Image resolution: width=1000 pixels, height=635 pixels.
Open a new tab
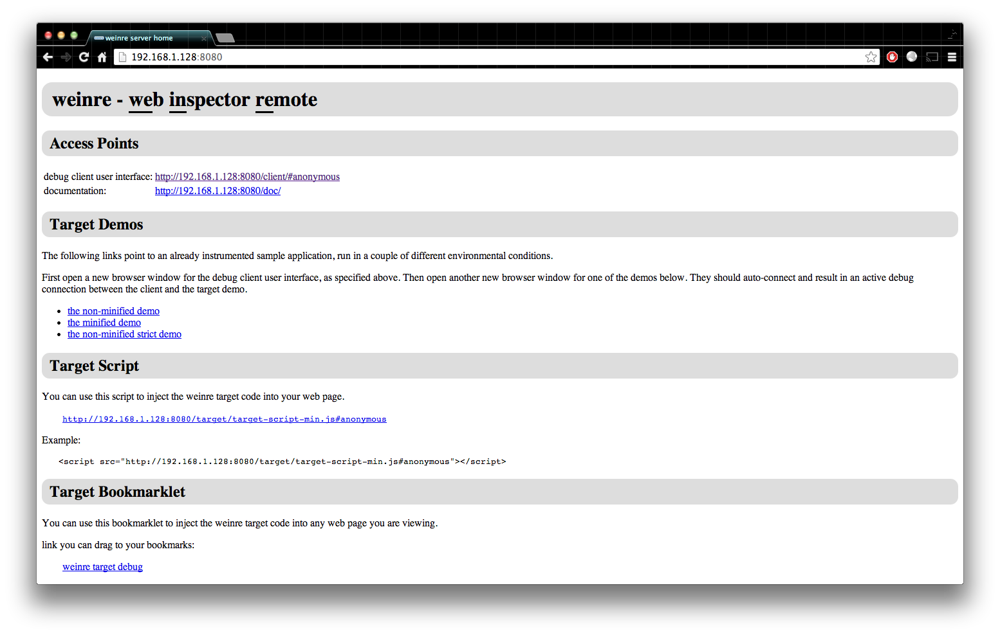(225, 38)
